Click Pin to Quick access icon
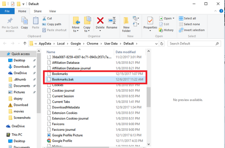 coord(10,21)
